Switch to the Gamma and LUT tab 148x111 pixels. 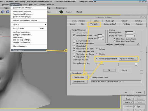click(110, 24)
